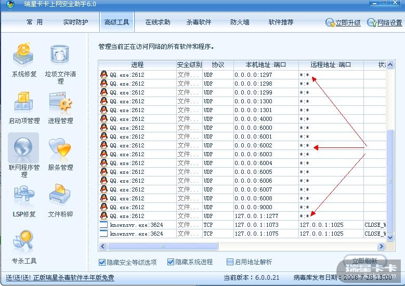The image size is (405, 286).
Task: Select the row with 0.0.0.0:6000
Action: coord(242,128)
